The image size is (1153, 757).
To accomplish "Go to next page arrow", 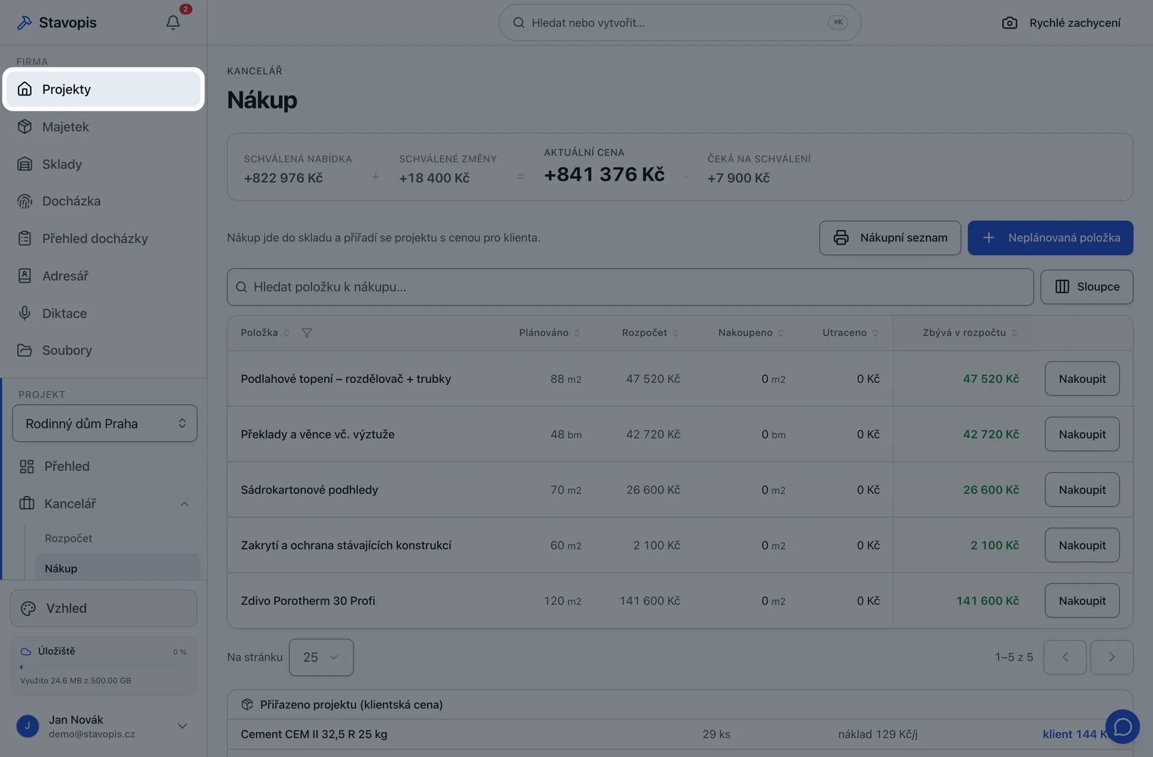I will click(x=1111, y=658).
